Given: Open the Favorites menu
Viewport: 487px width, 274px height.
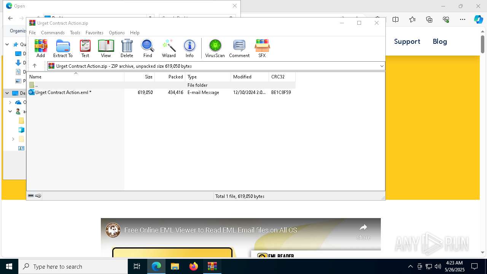Looking at the screenshot, I should pos(94,33).
